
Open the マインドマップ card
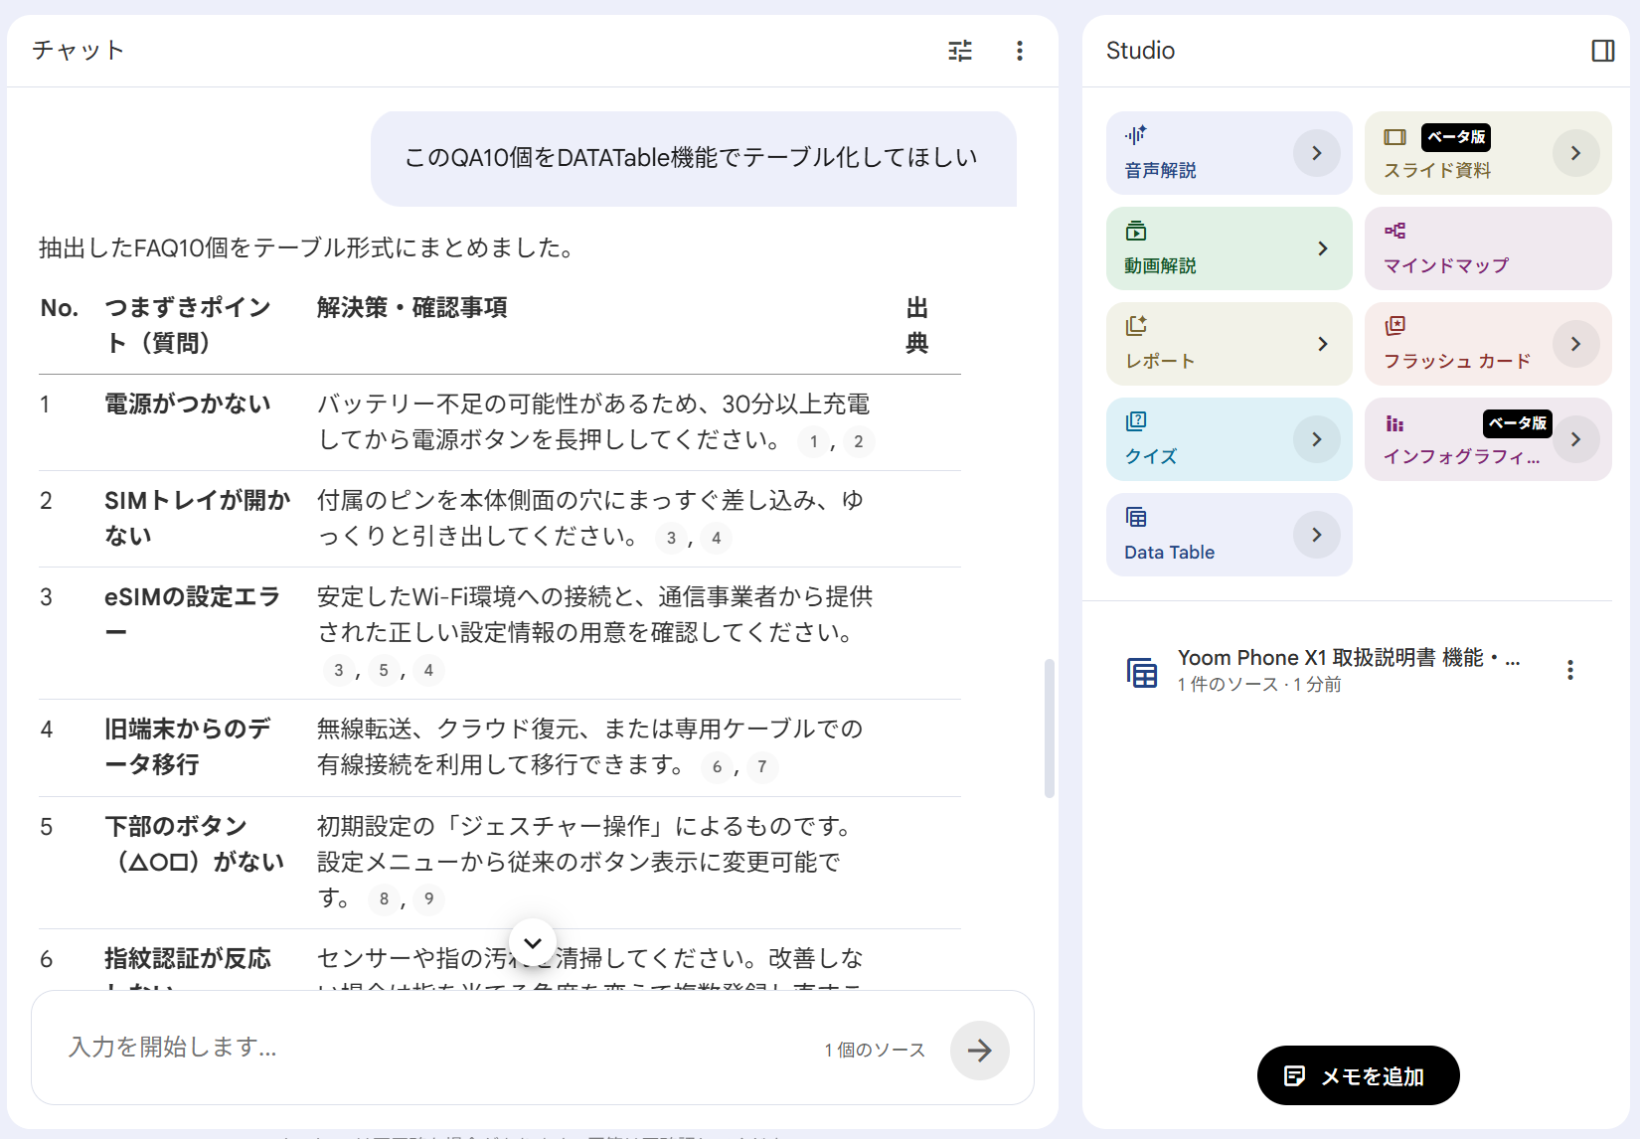coord(1488,248)
